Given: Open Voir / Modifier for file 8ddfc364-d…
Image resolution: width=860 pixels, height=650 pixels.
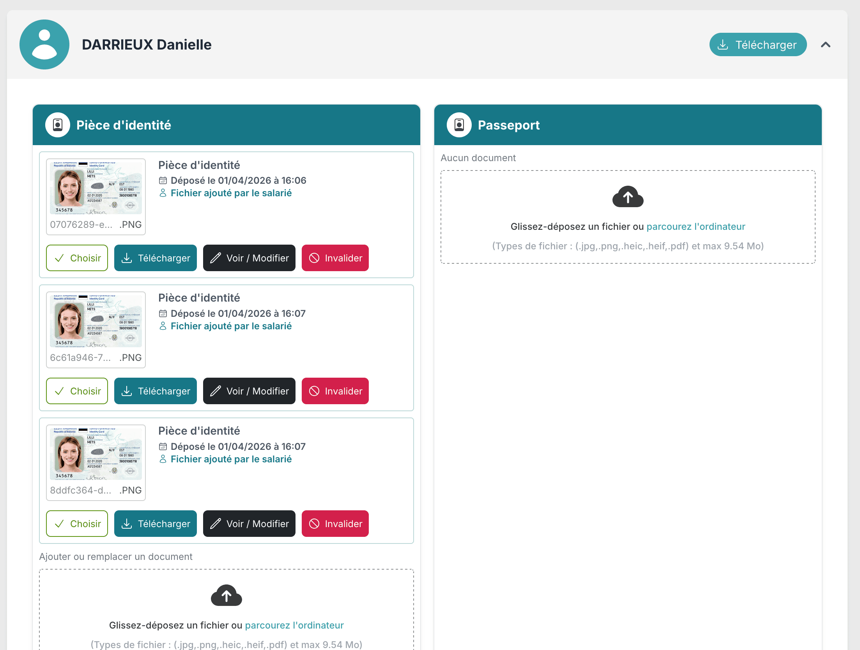Looking at the screenshot, I should (x=249, y=524).
